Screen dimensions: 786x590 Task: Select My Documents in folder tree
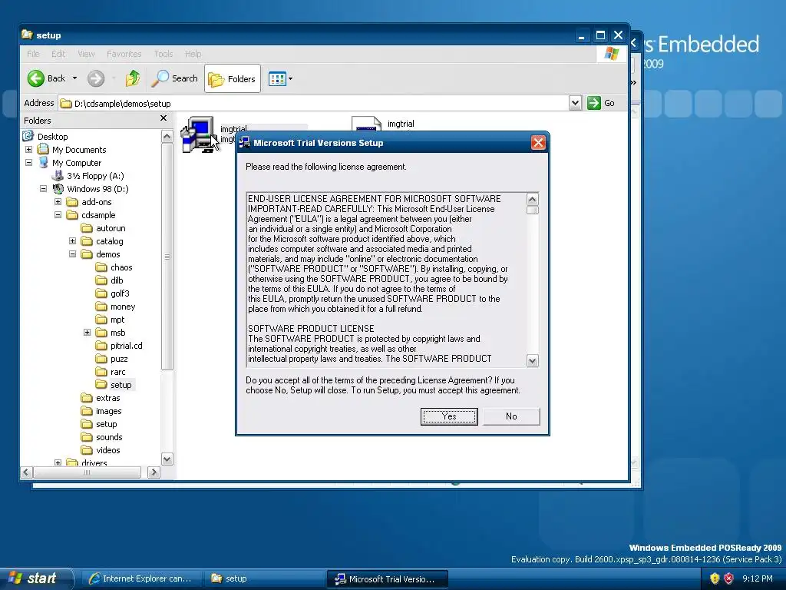(x=79, y=150)
